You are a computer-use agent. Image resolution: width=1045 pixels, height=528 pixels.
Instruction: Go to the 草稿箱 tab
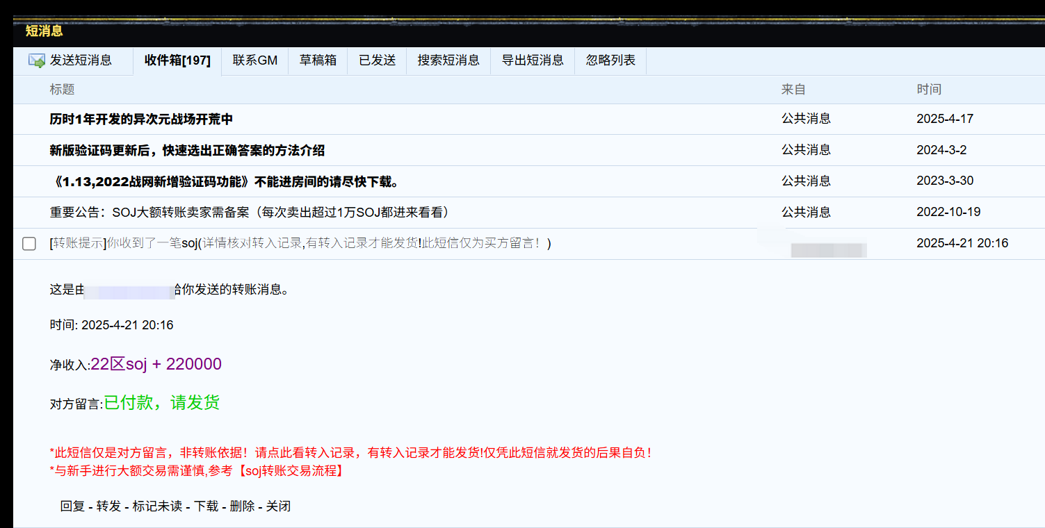pyautogui.click(x=318, y=60)
